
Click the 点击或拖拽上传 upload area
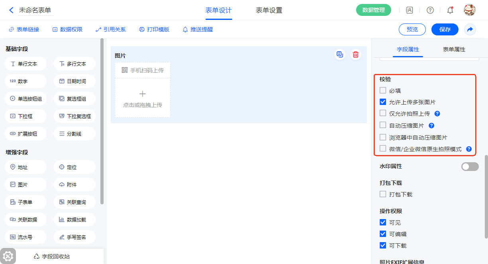pyautogui.click(x=143, y=98)
